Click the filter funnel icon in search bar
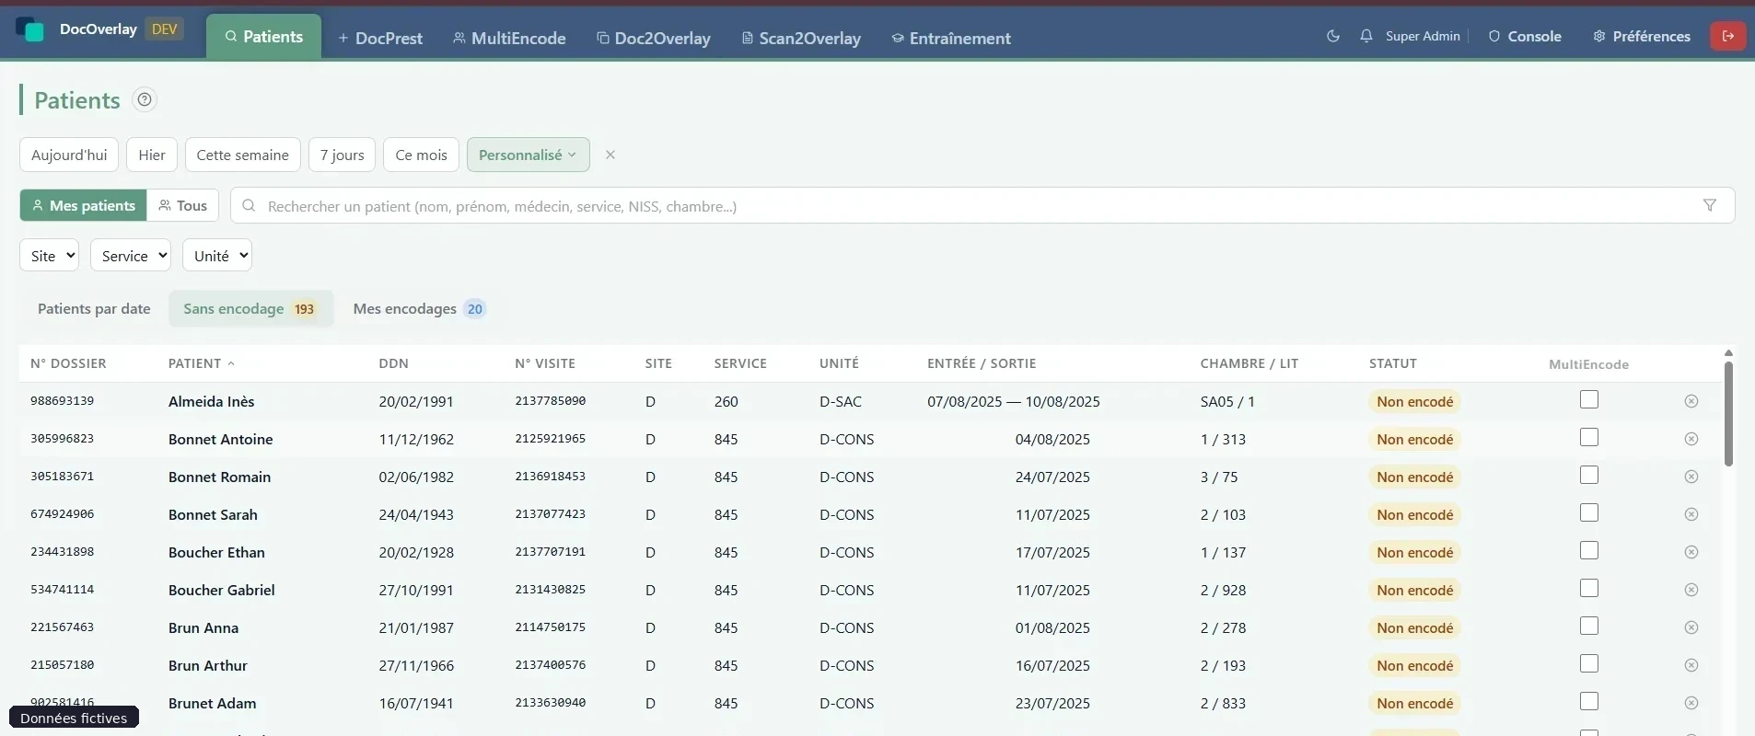 click(1709, 205)
